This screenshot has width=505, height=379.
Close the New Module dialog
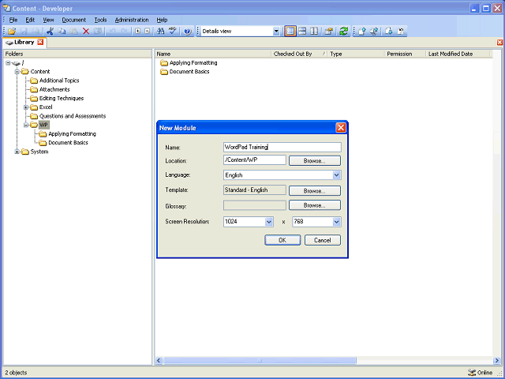point(341,128)
